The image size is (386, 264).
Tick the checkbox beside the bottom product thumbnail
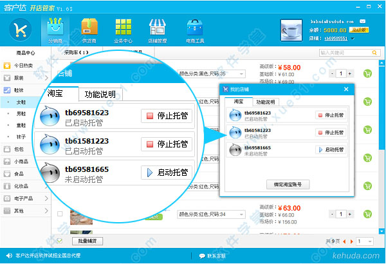tap(60, 213)
